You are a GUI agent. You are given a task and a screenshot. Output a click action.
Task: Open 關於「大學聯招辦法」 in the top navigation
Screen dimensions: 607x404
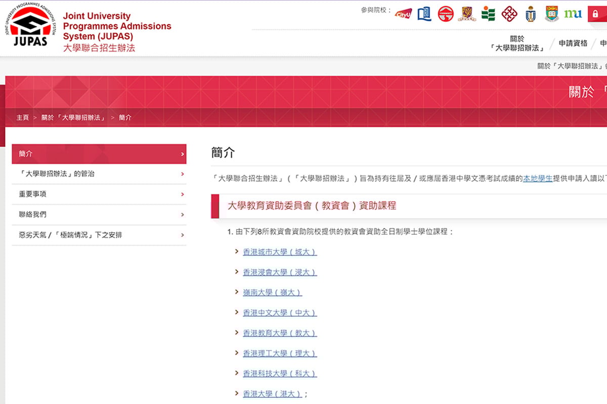517,43
